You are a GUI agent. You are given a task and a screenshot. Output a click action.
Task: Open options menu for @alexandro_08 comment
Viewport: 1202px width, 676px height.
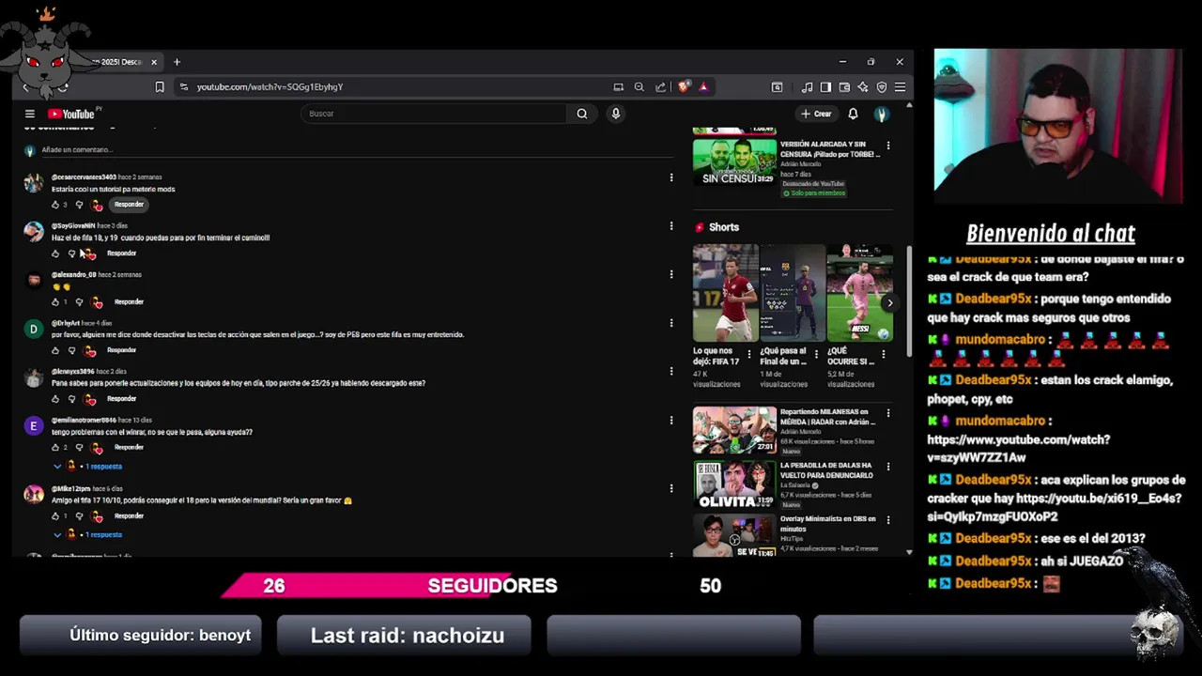[x=670, y=275]
